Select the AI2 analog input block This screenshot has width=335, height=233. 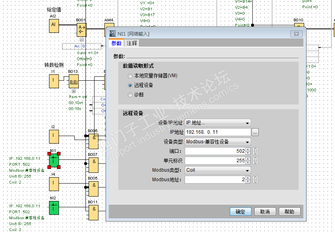coord(54,26)
